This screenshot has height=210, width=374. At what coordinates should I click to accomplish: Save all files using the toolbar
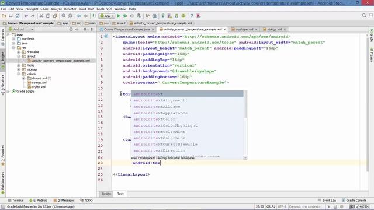pos(11,16)
